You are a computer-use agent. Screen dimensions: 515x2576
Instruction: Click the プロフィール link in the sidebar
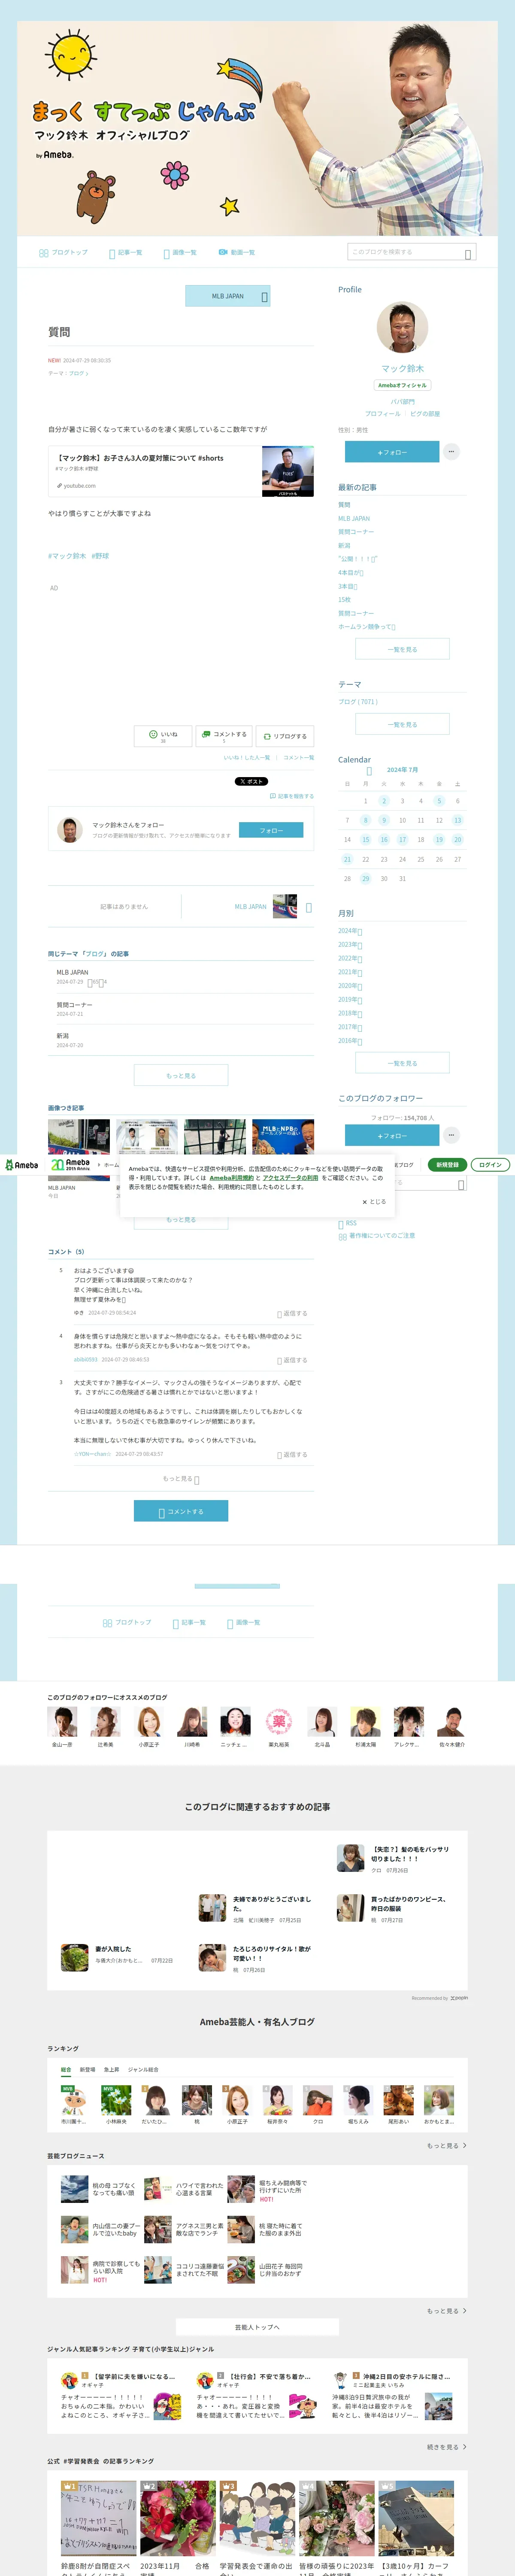(x=382, y=413)
